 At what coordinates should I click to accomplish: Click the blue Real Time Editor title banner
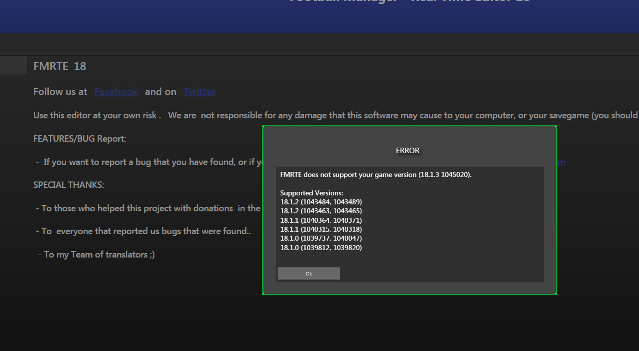[x=319, y=15]
